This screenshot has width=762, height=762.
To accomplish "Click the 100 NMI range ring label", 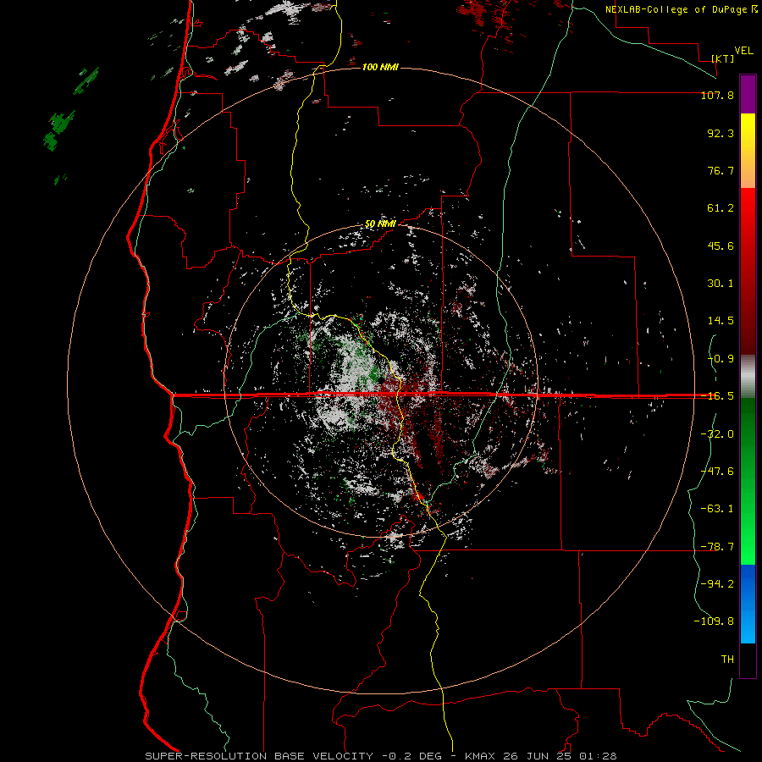I will (380, 67).
